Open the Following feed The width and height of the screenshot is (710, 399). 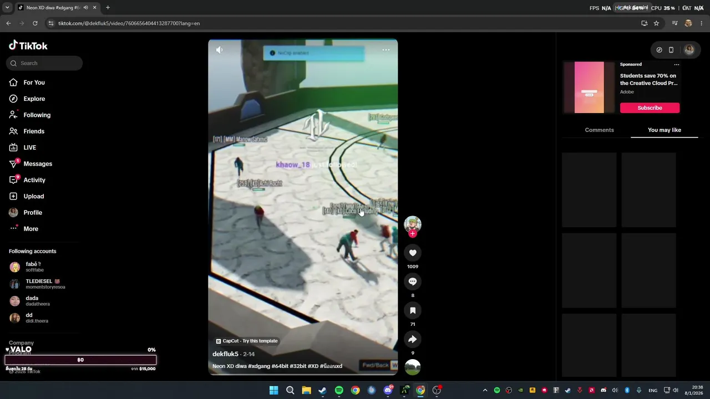[x=37, y=115]
